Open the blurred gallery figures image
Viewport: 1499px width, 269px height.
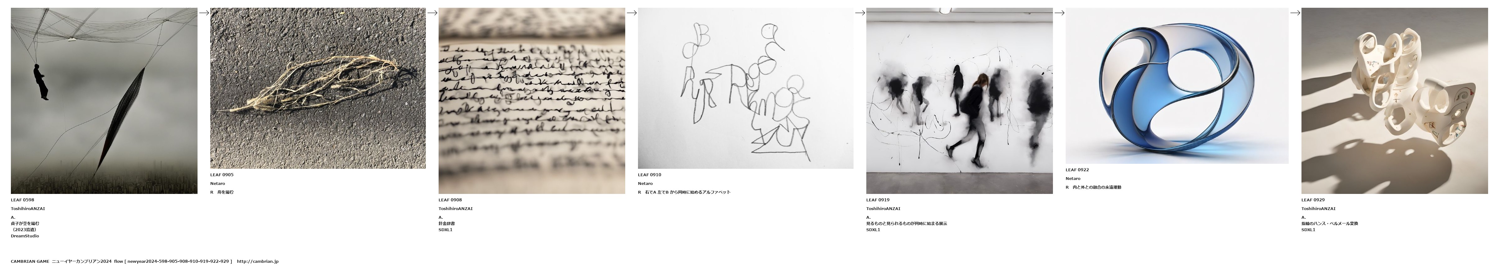pyautogui.click(x=960, y=101)
